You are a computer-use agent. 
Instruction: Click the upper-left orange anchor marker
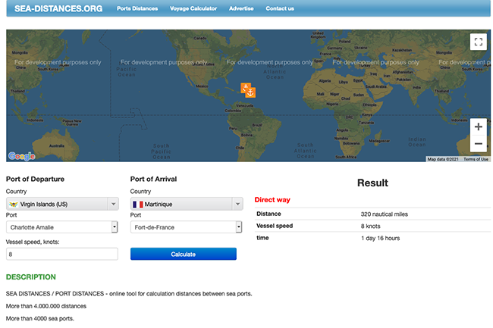246,88
